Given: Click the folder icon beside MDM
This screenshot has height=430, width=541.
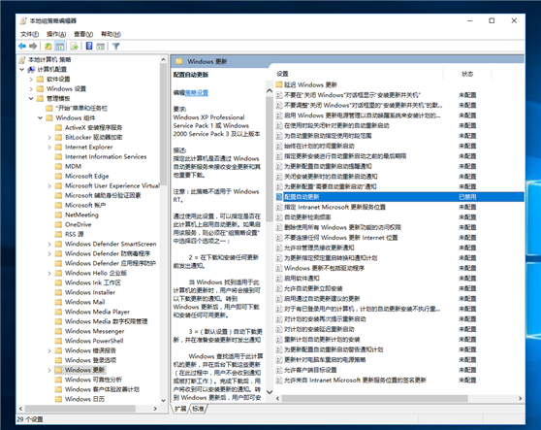Looking at the screenshot, I should click(x=58, y=166).
